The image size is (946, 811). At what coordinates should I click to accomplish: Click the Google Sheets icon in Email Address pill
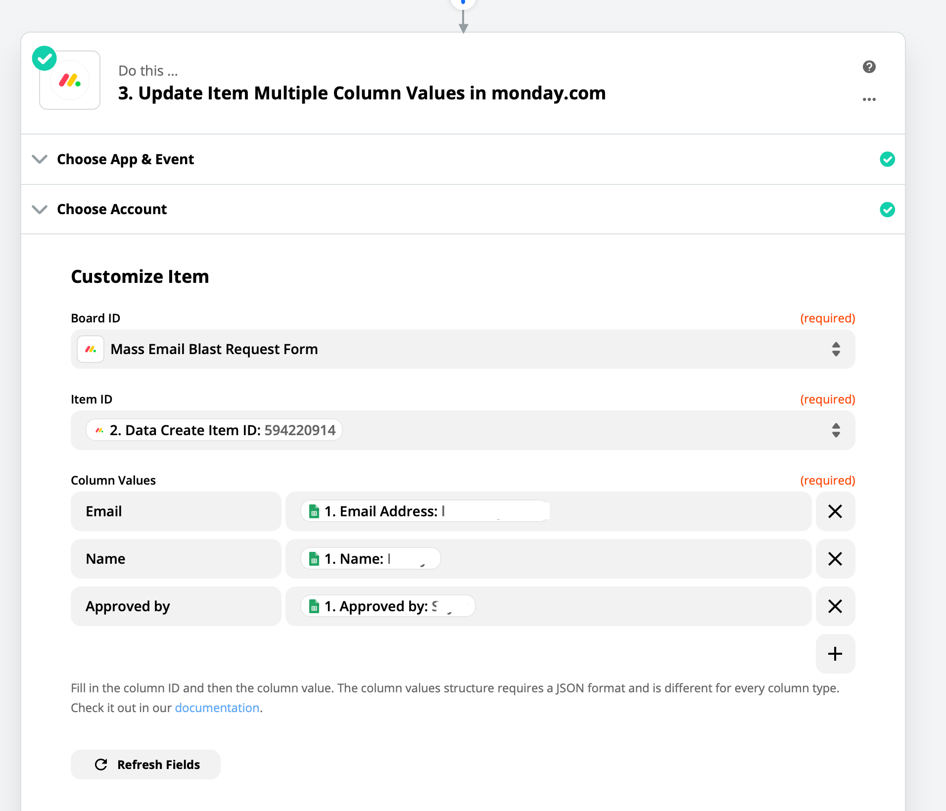(314, 511)
